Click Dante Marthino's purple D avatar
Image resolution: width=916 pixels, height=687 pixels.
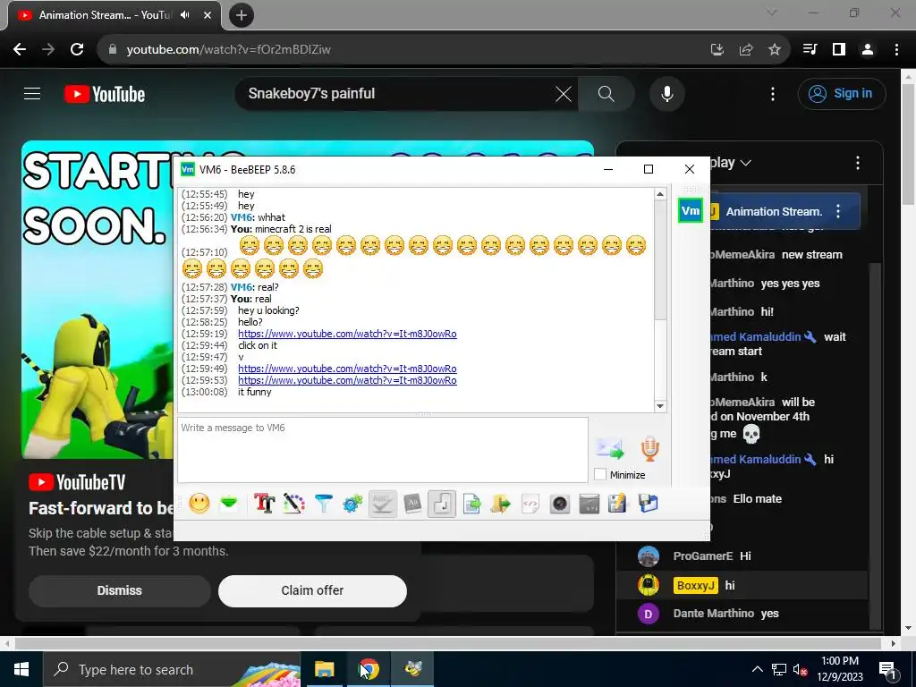click(648, 614)
